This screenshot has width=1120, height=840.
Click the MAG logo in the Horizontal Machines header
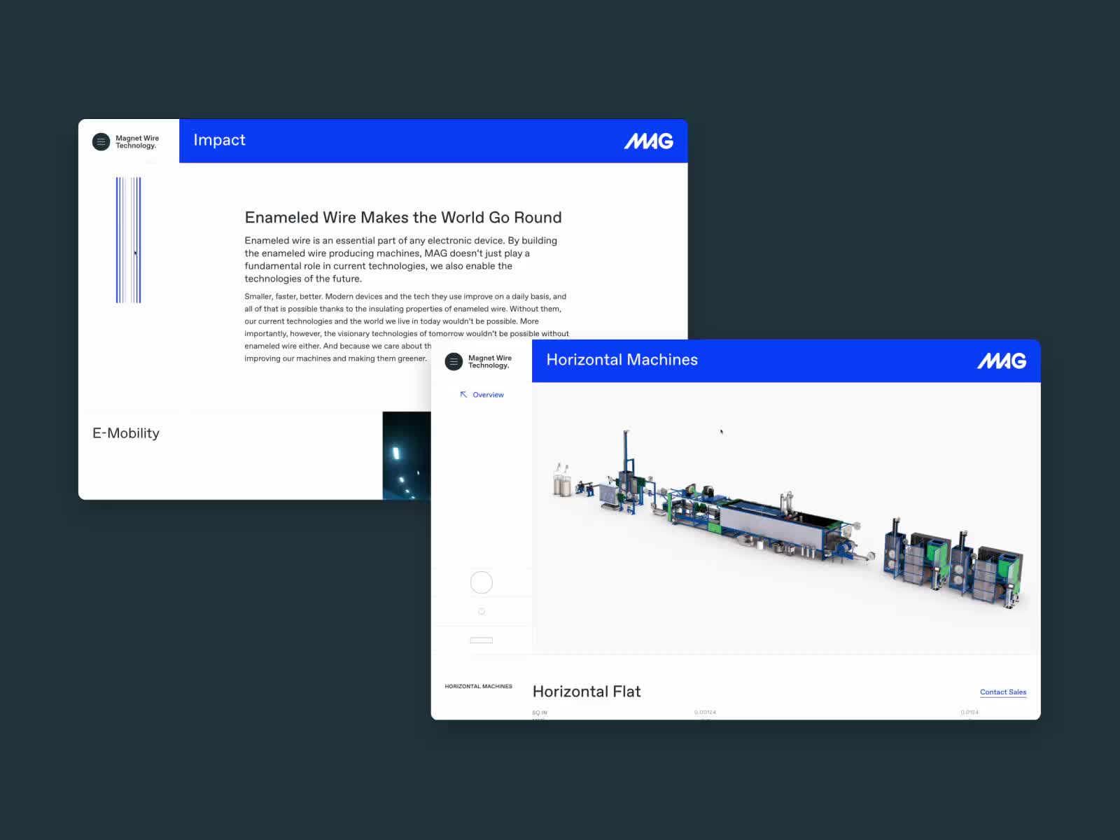click(1004, 360)
